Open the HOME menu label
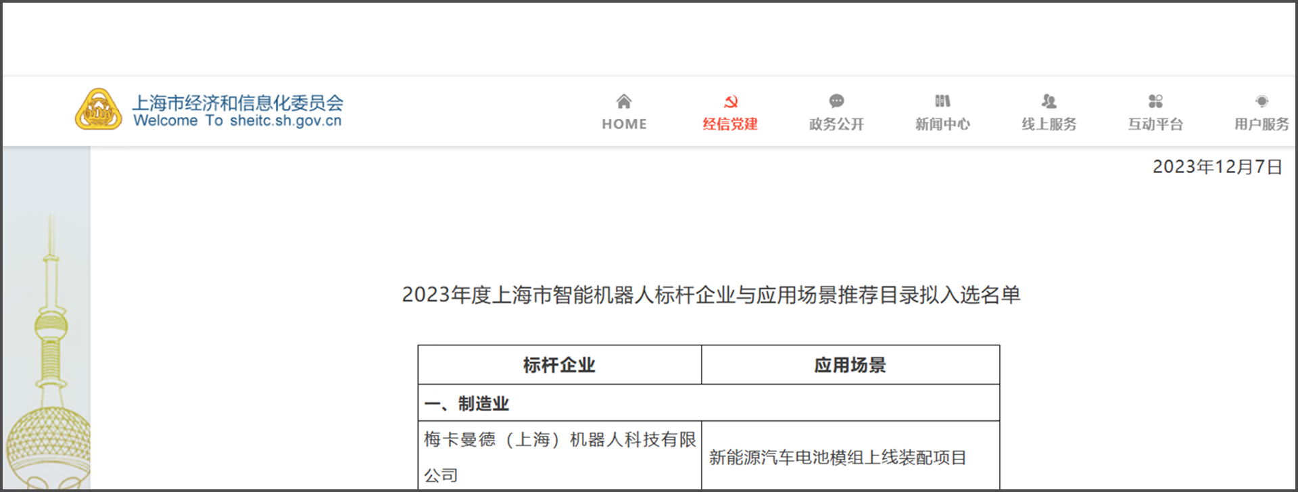 click(x=624, y=124)
